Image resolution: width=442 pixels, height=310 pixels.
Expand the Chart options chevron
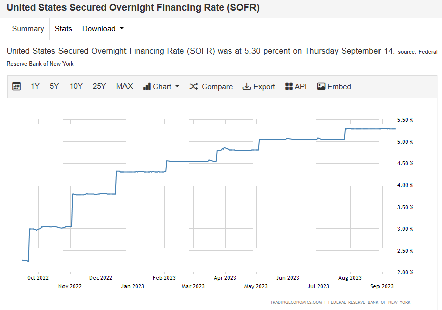(x=176, y=86)
